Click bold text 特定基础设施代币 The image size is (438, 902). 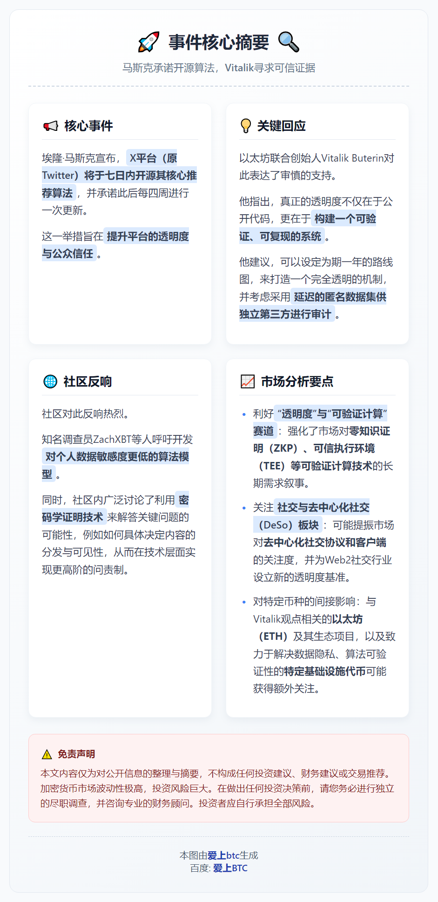325,671
